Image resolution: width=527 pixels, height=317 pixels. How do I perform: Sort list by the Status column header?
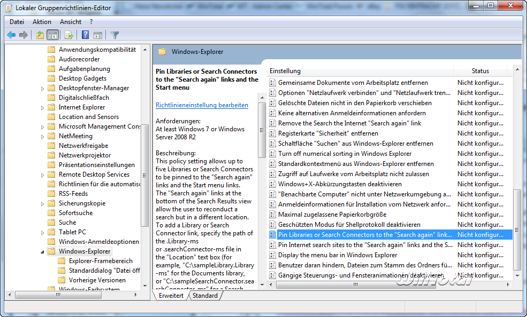click(x=480, y=71)
